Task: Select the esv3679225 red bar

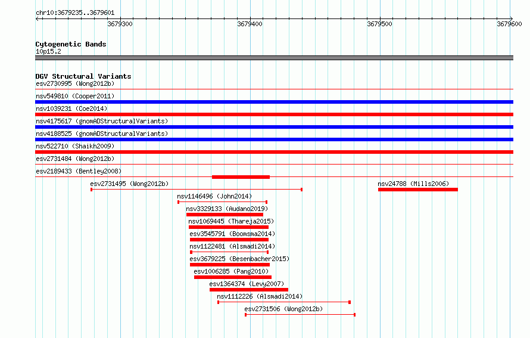Action: [x=230, y=265]
